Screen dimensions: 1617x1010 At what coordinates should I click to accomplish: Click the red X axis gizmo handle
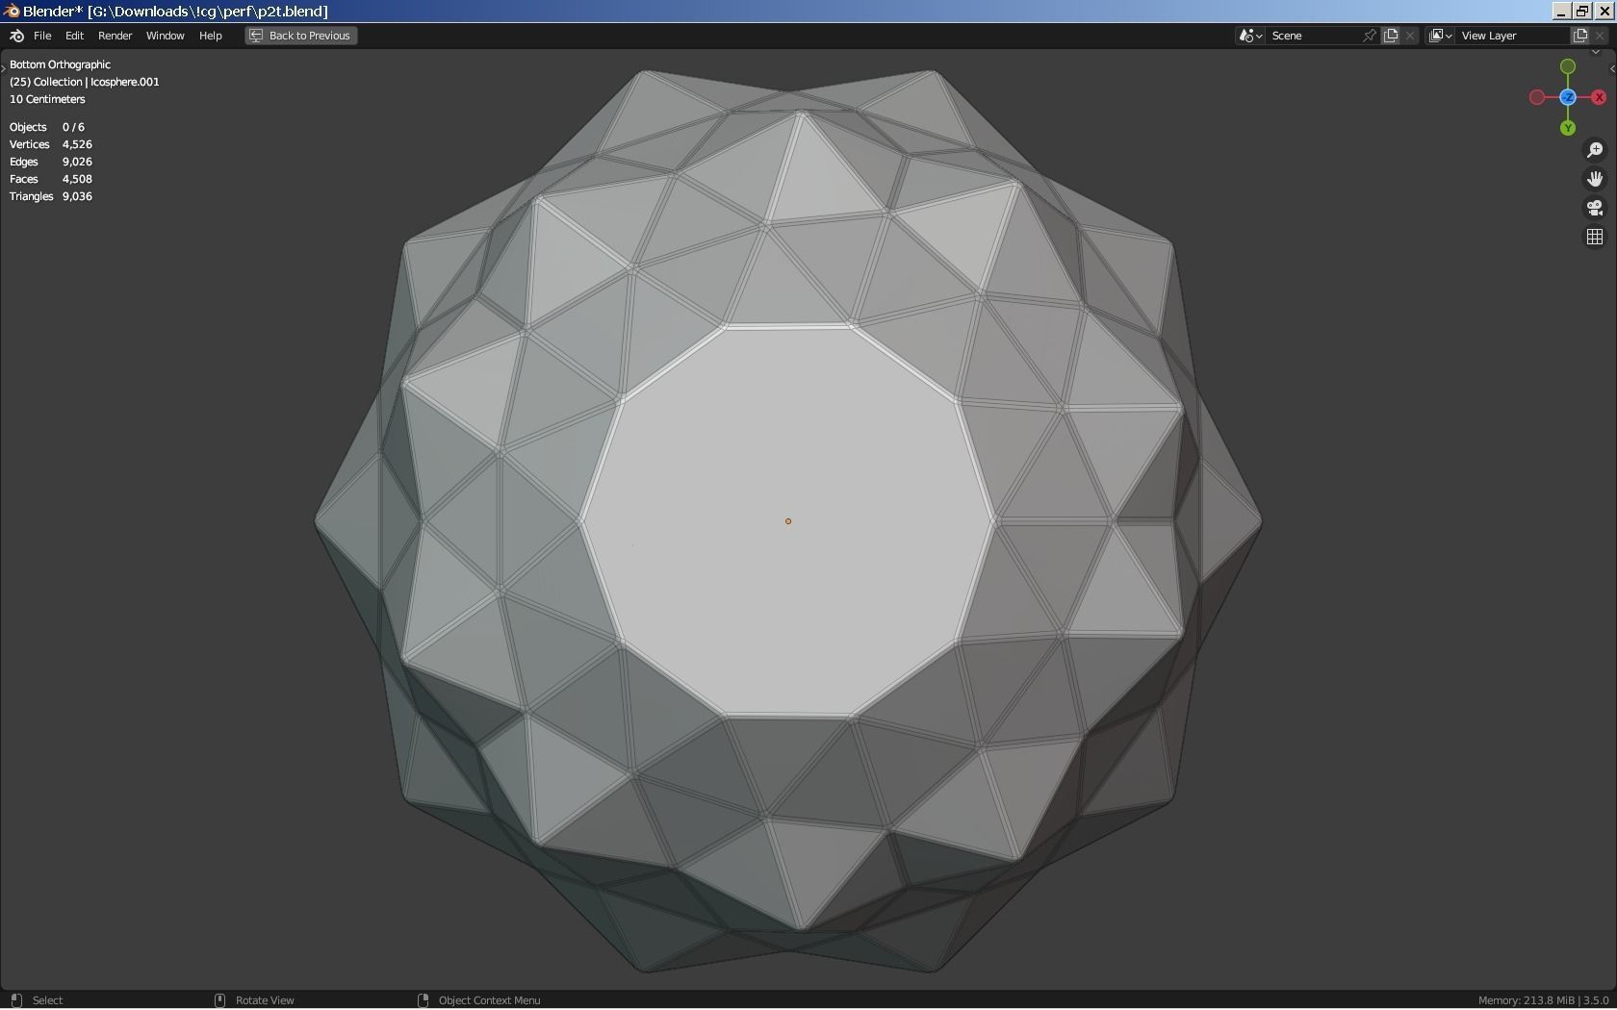[x=1599, y=97]
